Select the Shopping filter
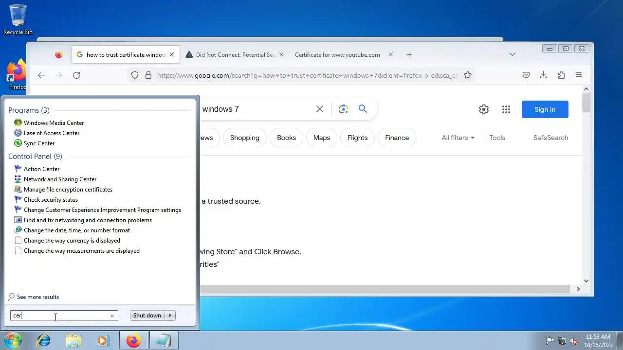Viewport: 623px width, 350px height. pyautogui.click(x=245, y=138)
